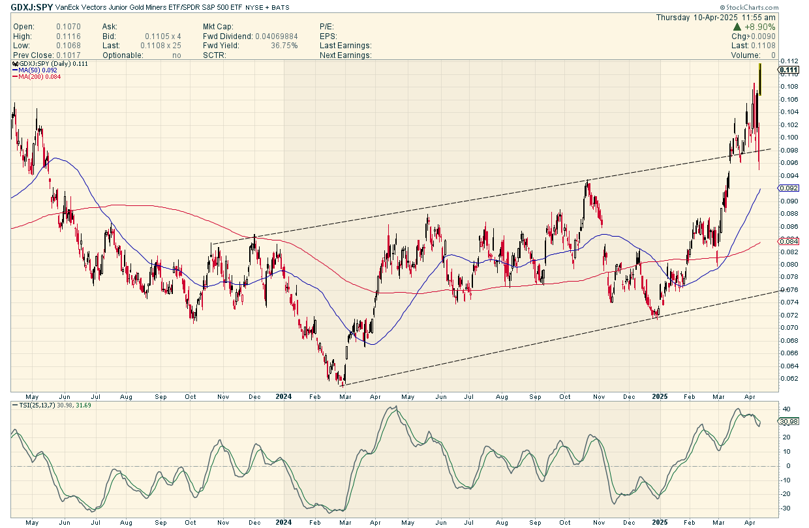Click the Chg +0.0090 change value
809x528 pixels.
(754, 36)
